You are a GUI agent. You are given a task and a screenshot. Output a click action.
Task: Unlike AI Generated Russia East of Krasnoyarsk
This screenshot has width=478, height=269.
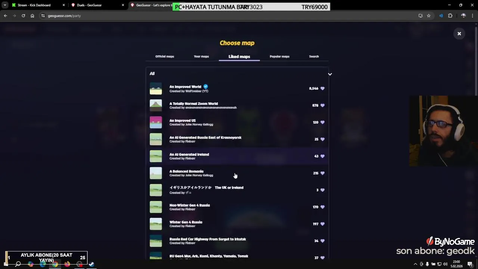[323, 139]
